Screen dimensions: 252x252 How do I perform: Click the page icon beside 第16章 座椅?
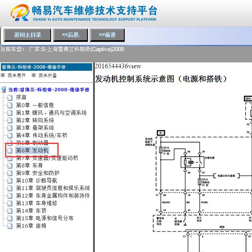[10, 226]
